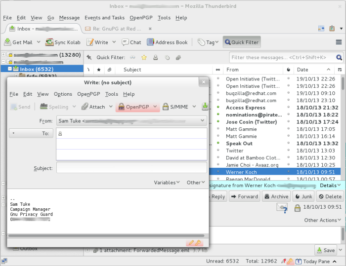Screen dimensions: 346x266
Task: Click the Subject input field
Action: tap(131, 168)
